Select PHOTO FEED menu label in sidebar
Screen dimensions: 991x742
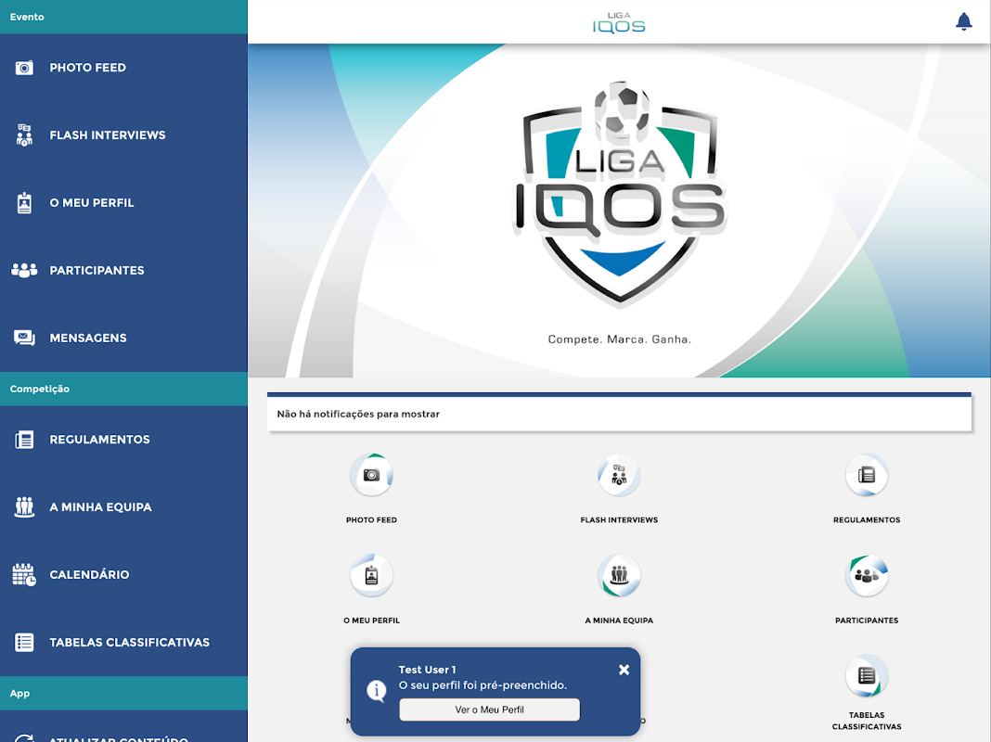[x=88, y=68]
